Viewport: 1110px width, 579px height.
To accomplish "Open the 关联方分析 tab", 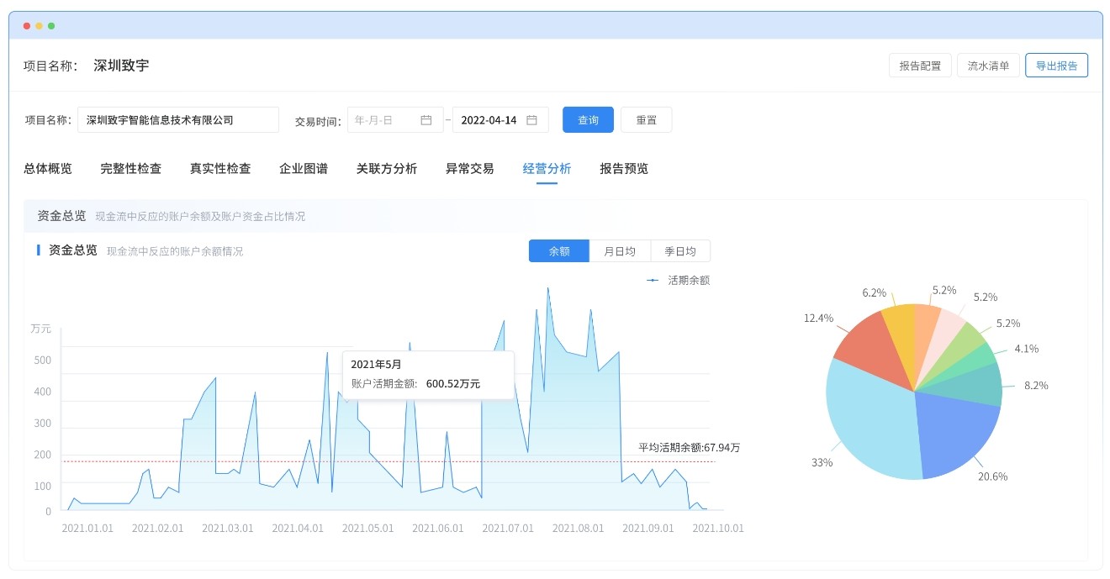I will pos(387,169).
